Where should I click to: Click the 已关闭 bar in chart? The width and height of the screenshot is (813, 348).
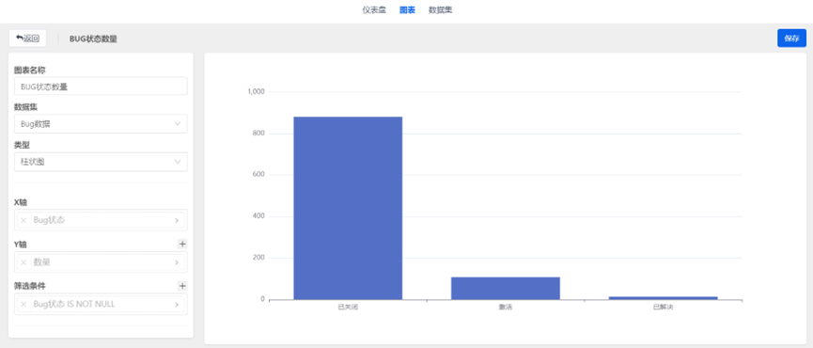pyautogui.click(x=348, y=208)
